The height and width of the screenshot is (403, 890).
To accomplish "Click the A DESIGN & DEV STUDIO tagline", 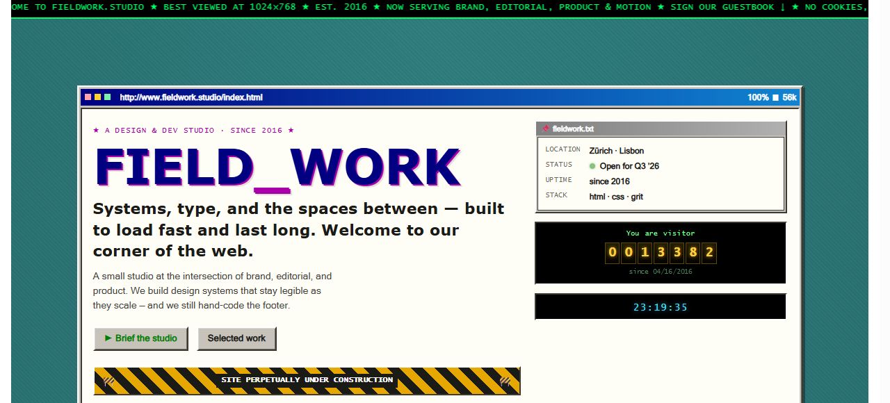I will click(194, 130).
